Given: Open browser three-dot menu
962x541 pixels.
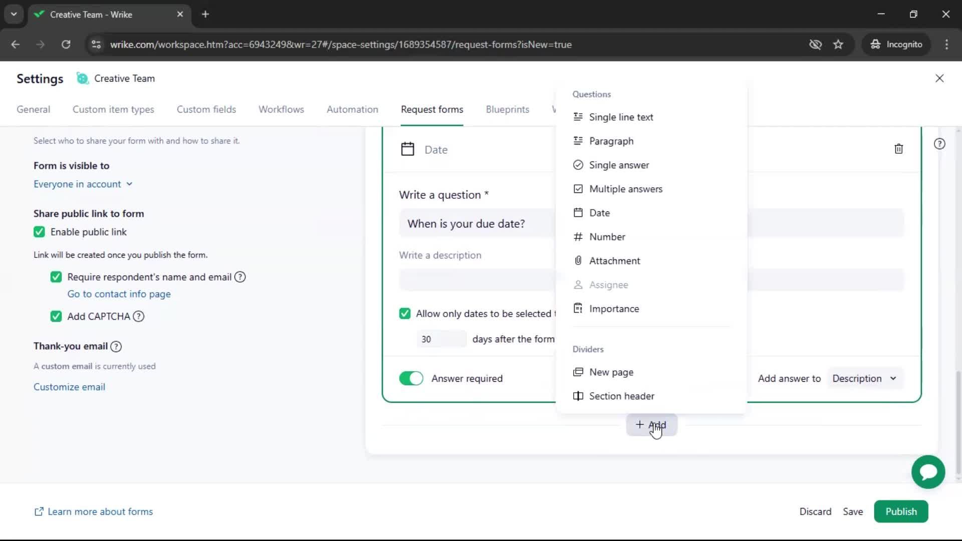Looking at the screenshot, I should click(x=946, y=45).
